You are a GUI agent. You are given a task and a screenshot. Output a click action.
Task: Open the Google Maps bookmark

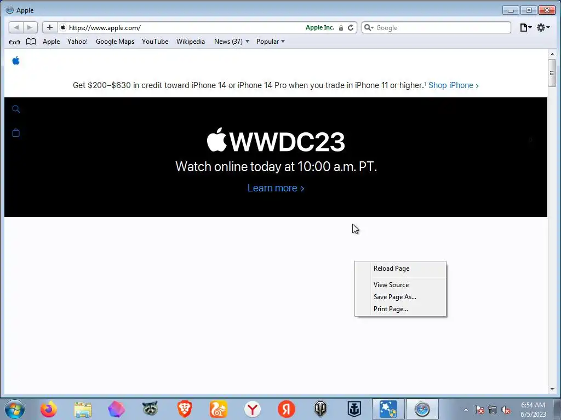(115, 42)
